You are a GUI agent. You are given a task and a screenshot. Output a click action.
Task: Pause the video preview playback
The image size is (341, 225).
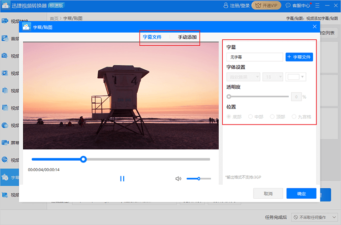tap(122, 178)
